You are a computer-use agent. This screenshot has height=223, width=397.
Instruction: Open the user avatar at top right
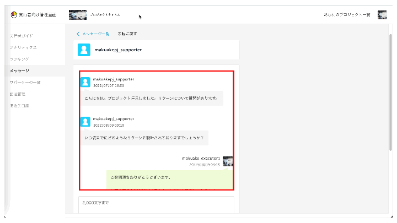[x=382, y=15]
